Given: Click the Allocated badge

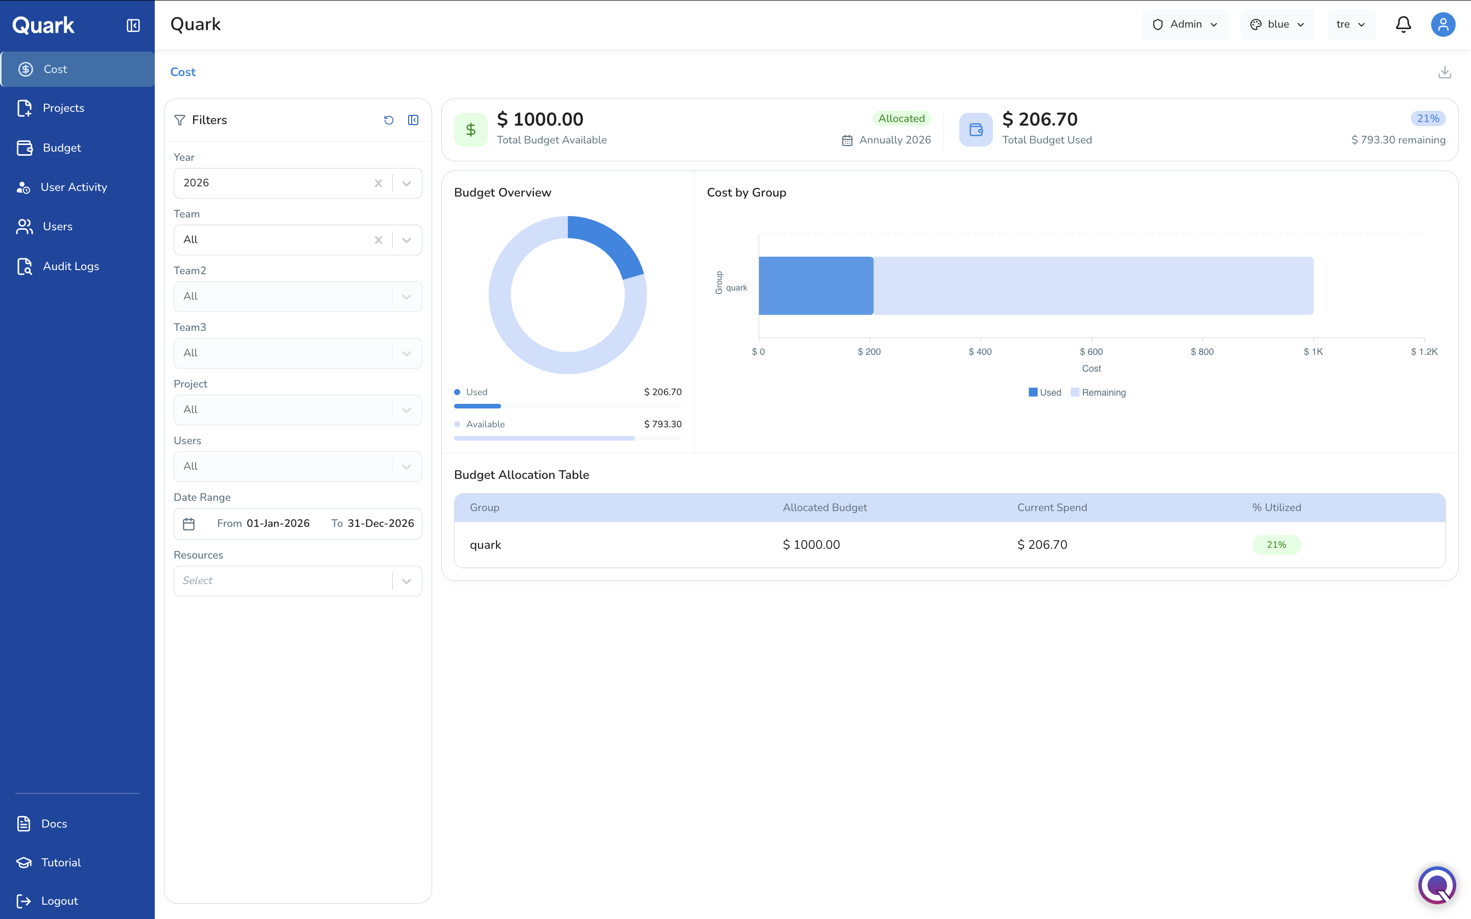Looking at the screenshot, I should coord(901,118).
